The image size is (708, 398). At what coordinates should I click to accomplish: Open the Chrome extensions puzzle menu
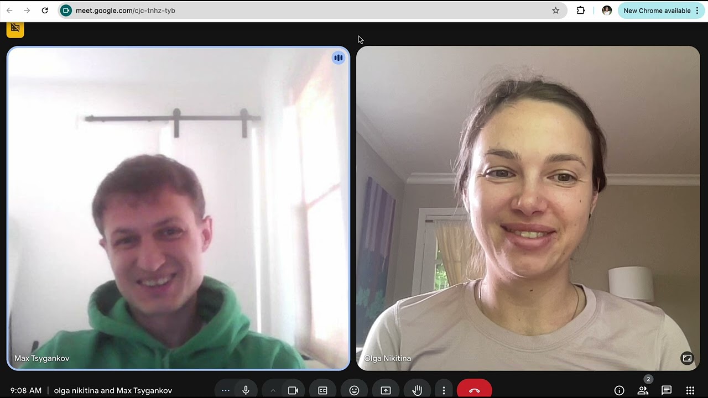tap(581, 11)
